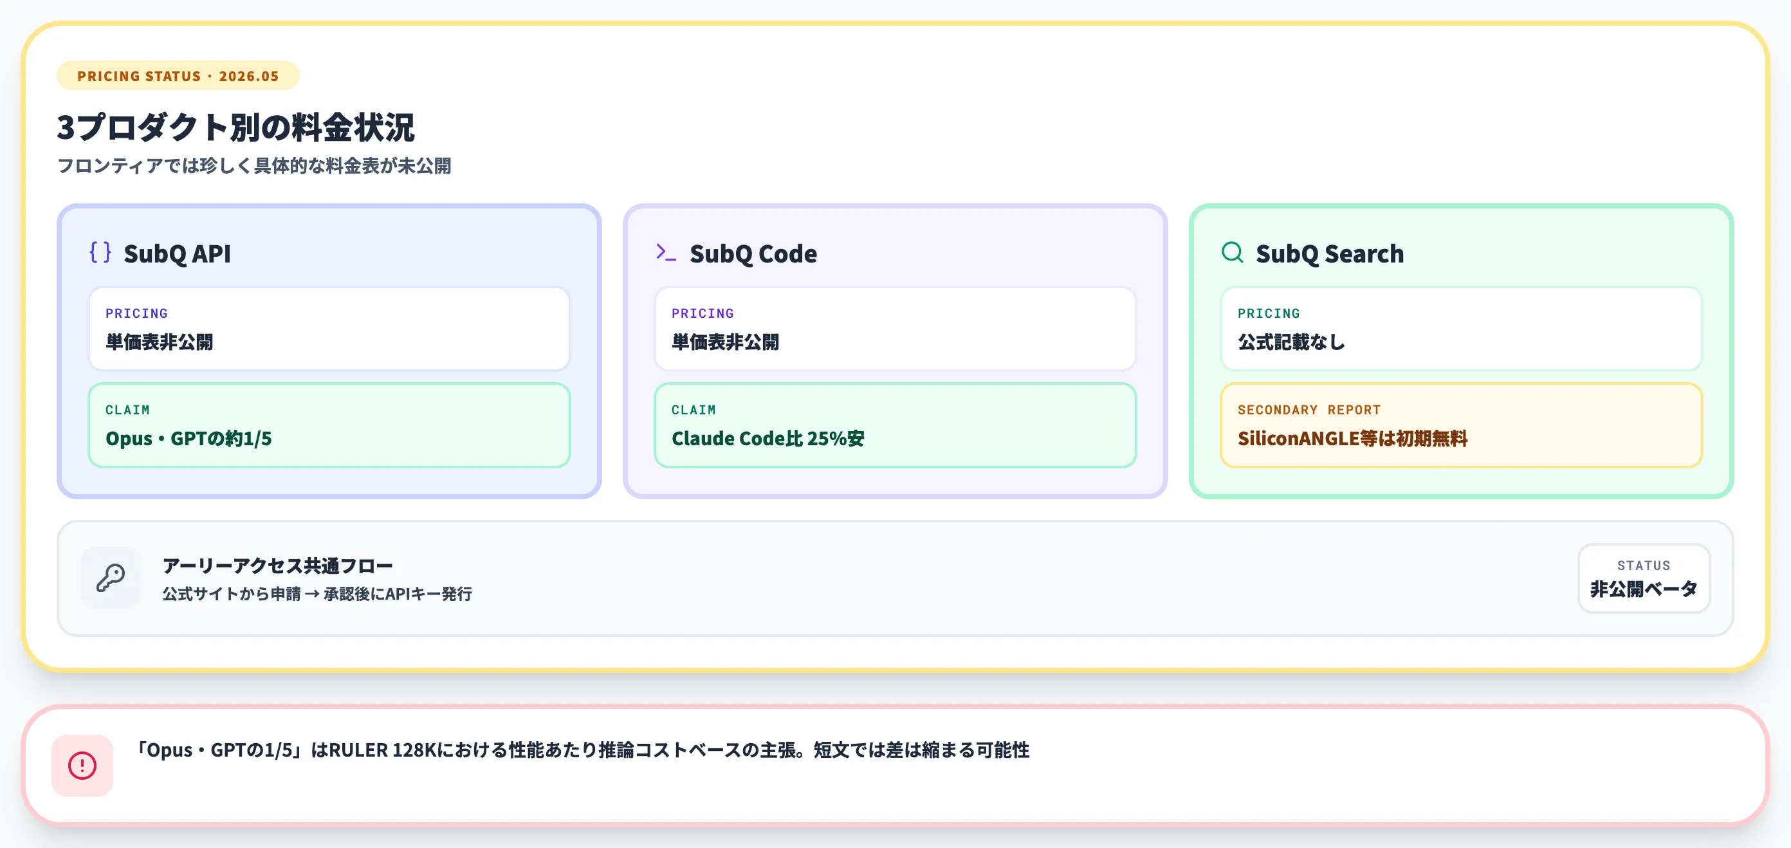Viewport: 1791px width, 848px height.
Task: Click the claim Opus・GPTの約1/5
Action: click(188, 439)
